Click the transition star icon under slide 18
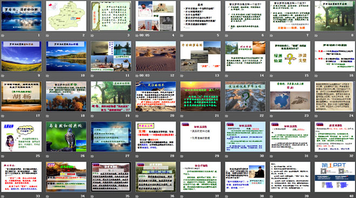 point(47,116)
